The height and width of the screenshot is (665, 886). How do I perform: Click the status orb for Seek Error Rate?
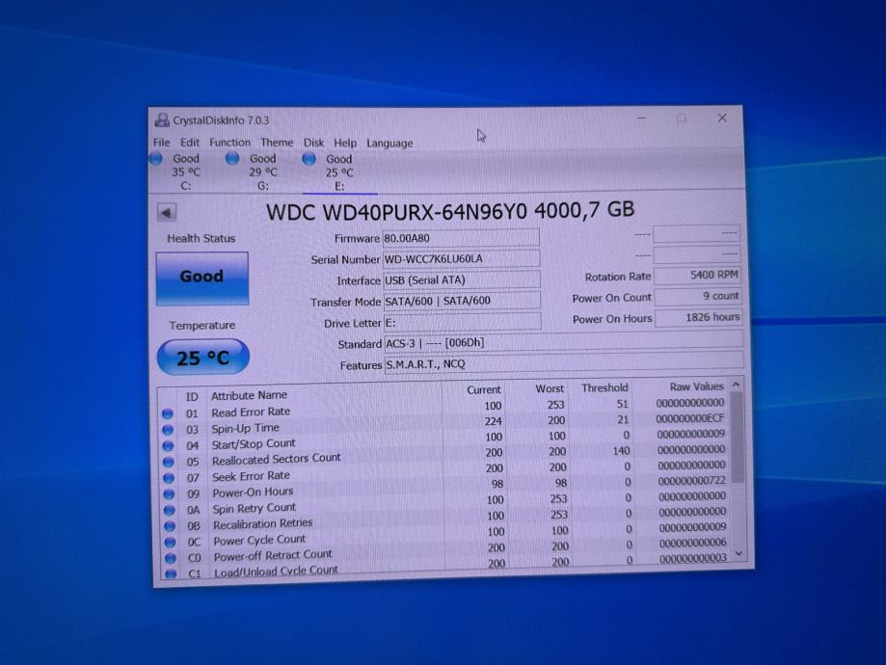pos(169,478)
